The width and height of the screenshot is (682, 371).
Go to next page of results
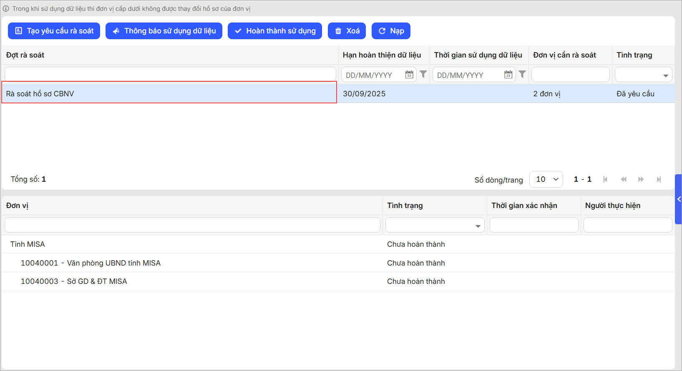(641, 179)
